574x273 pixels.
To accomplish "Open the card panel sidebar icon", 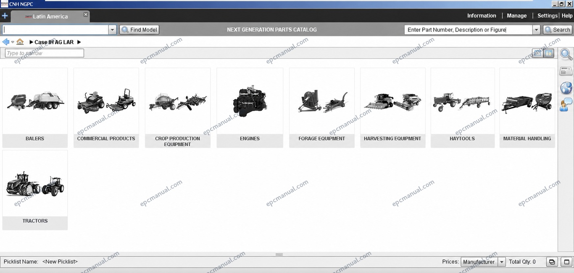I will point(566,71).
